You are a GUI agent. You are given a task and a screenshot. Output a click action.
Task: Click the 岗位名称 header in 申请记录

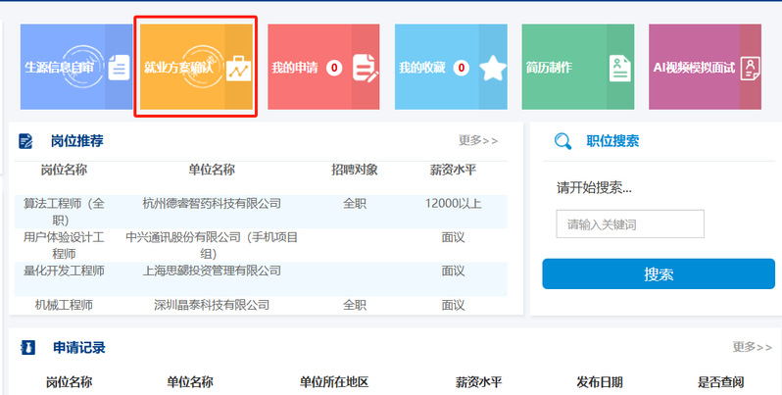click(69, 382)
